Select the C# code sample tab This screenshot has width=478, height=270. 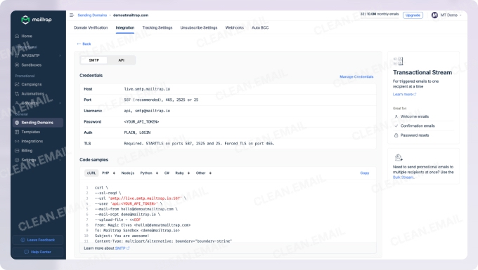point(167,173)
